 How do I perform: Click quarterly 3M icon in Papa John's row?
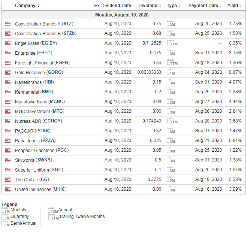click(171, 140)
